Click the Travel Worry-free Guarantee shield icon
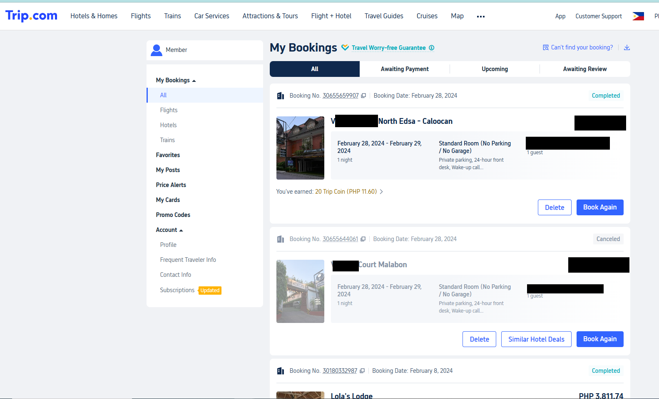The image size is (659, 399). pos(345,47)
